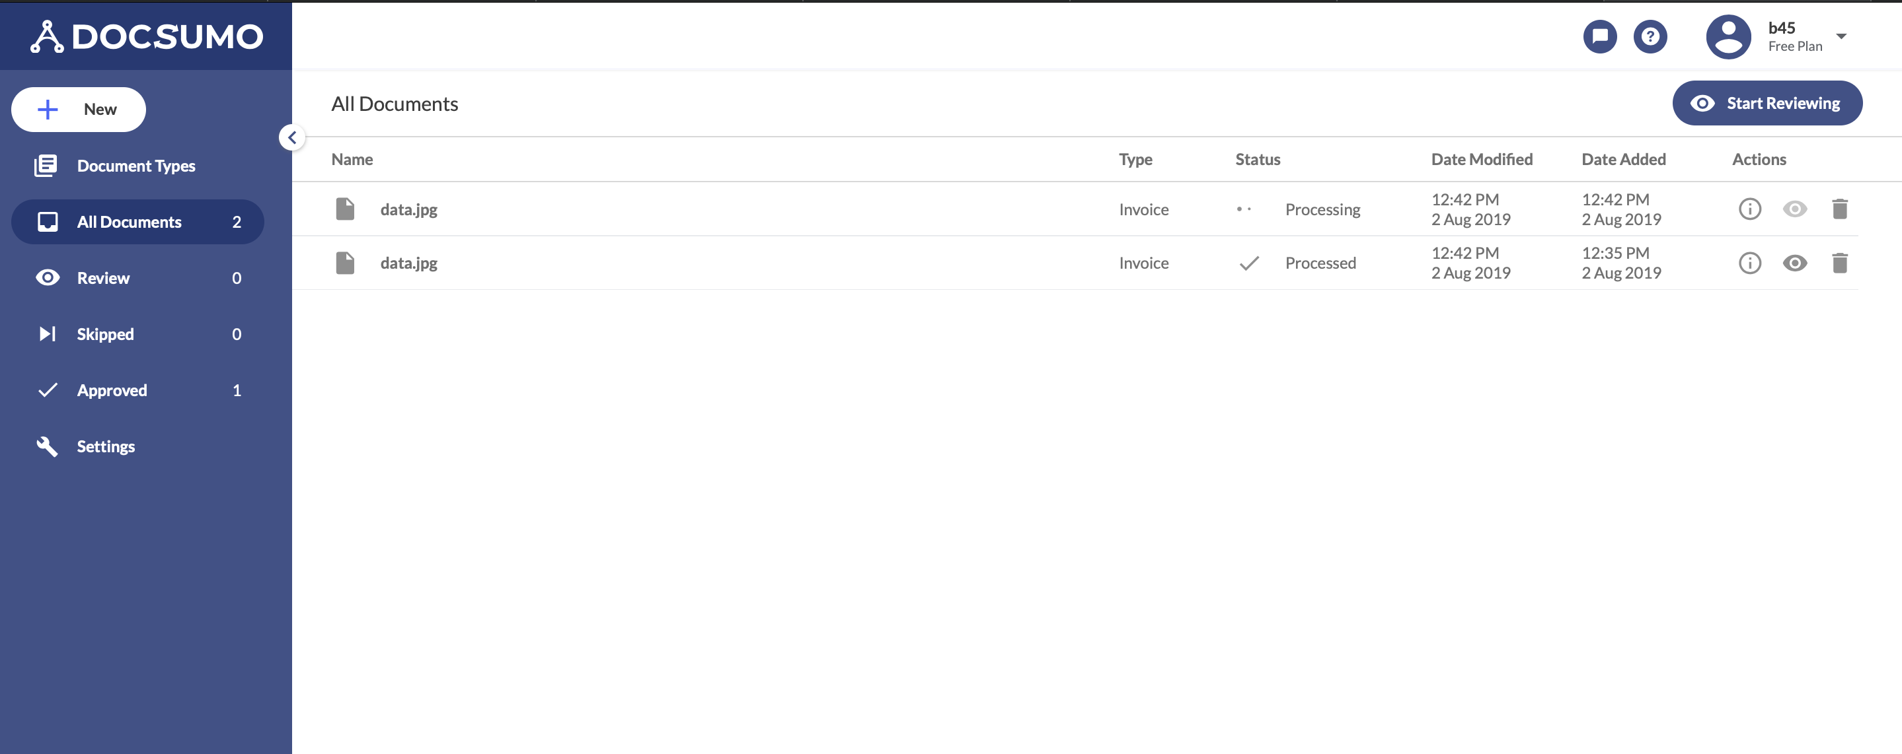Click the Processed status text
The height and width of the screenshot is (754, 1902).
1320,263
